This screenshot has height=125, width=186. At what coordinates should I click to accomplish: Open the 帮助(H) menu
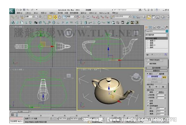(115, 13)
